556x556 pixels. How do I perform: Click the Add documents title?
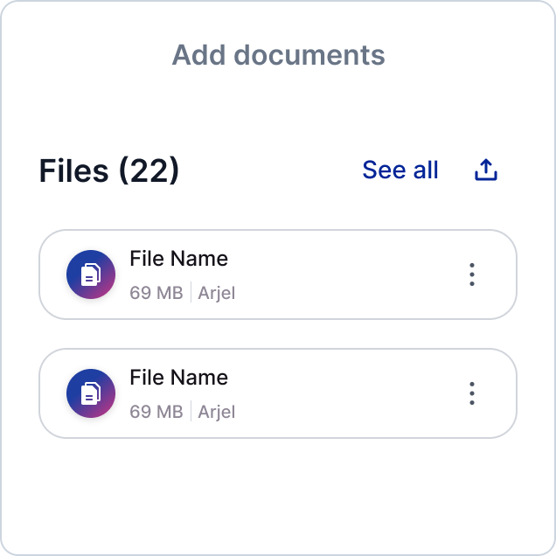coord(278,55)
